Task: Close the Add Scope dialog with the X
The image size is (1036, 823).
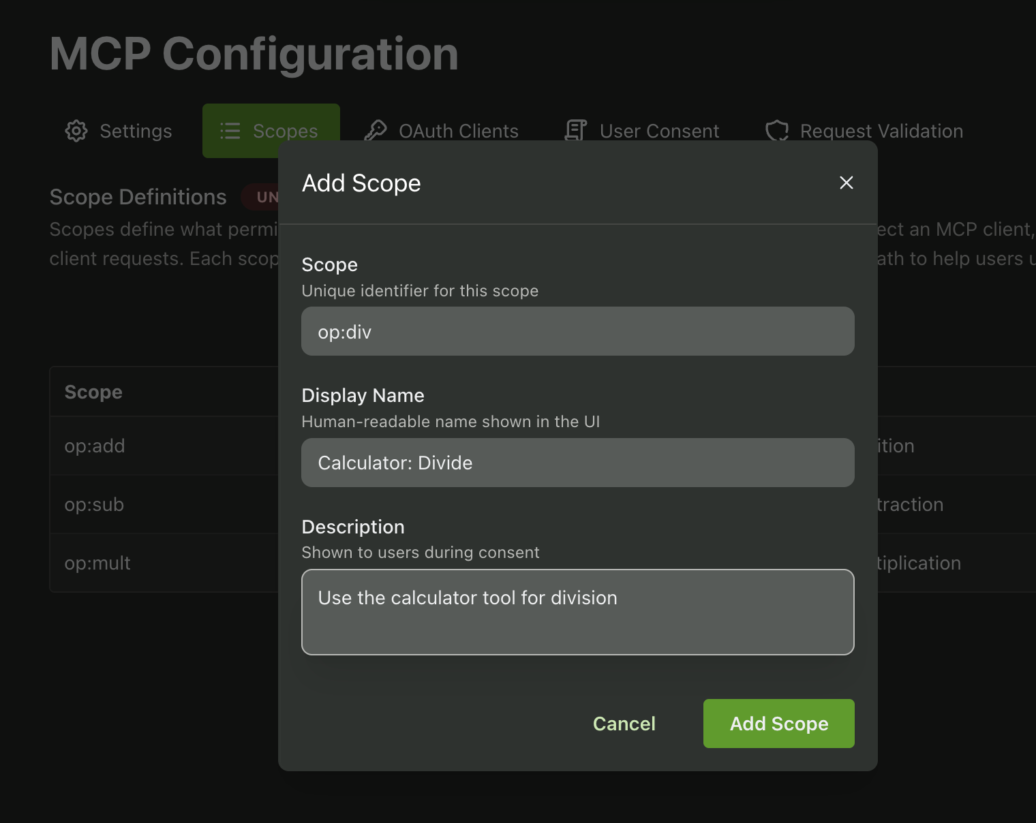Action: (846, 183)
